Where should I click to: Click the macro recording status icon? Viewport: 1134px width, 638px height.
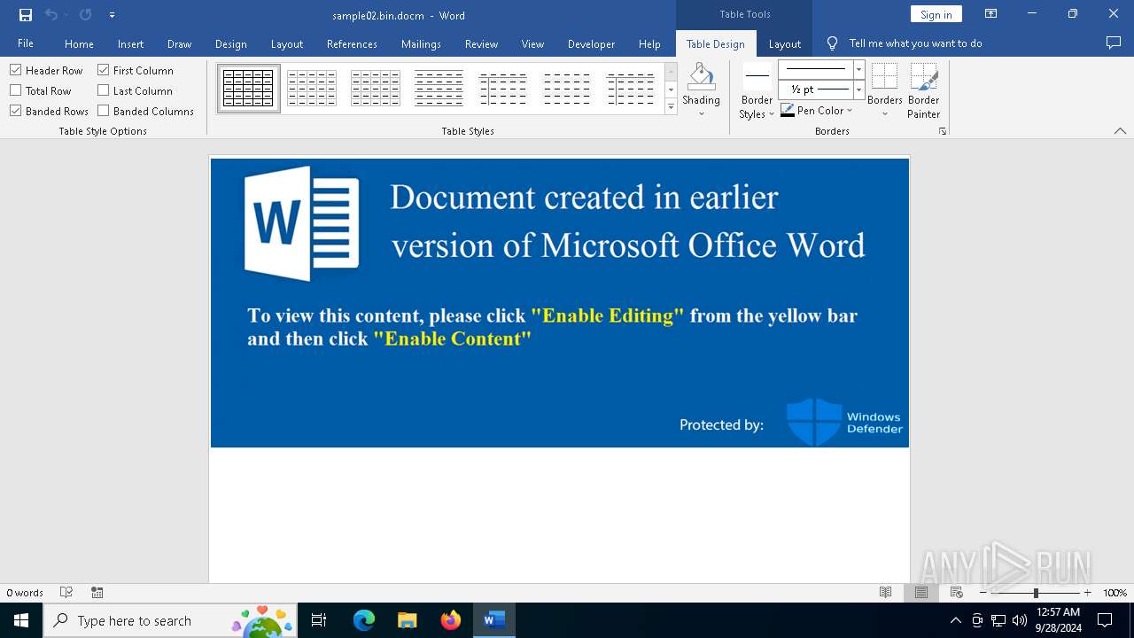pyautogui.click(x=97, y=593)
